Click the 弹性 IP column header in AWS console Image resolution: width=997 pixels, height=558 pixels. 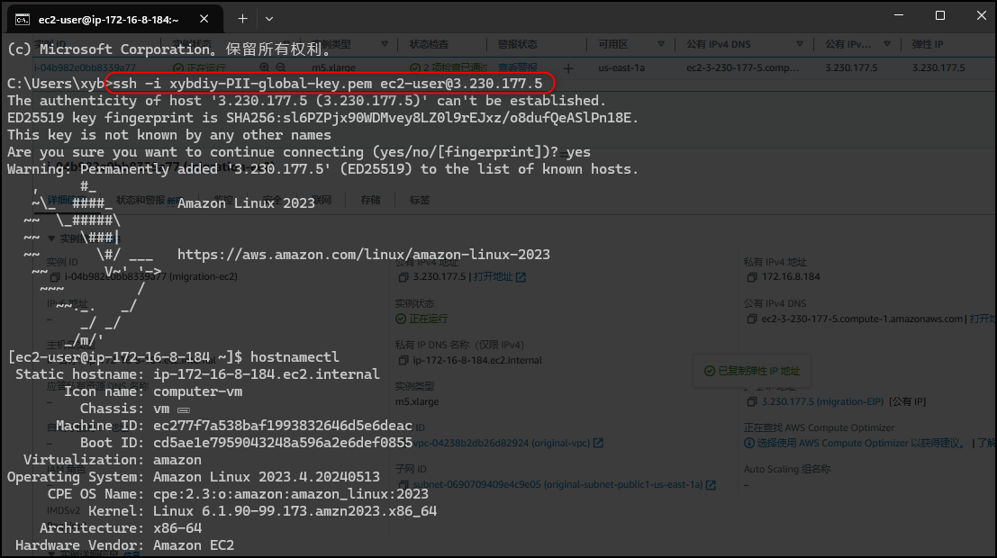tap(927, 44)
